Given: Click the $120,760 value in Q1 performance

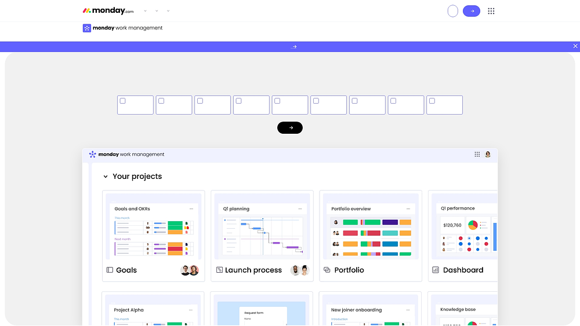Looking at the screenshot, I should pyautogui.click(x=452, y=225).
